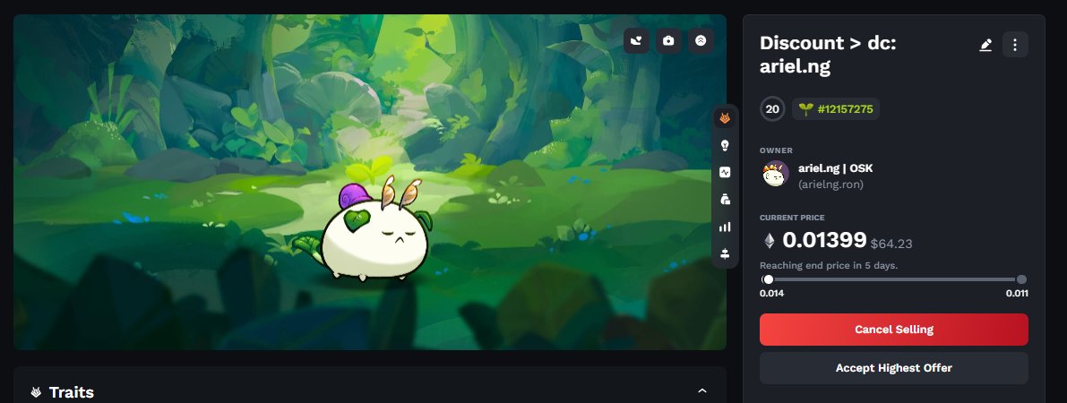This screenshot has height=403, width=1067.
Task: Click the price slider end handle at 0.011
Action: click(x=1021, y=279)
